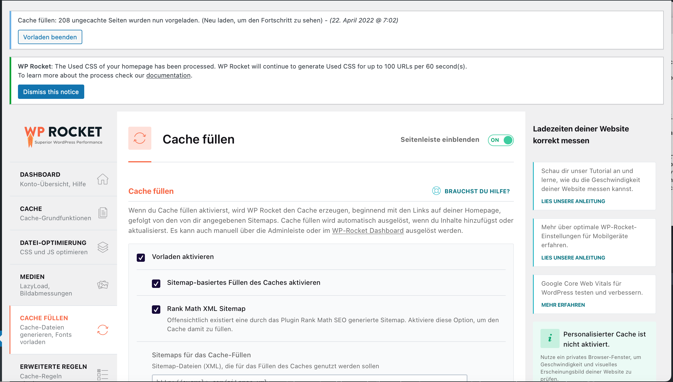This screenshot has height=382, width=673.
Task: Click the Ladezeiten deiner Website heading
Action: [x=581, y=135]
